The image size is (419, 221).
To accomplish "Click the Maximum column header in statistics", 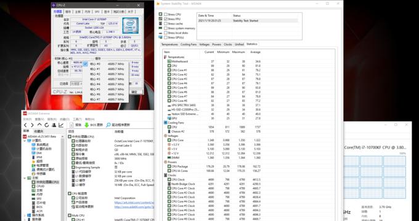I will 238,52.
